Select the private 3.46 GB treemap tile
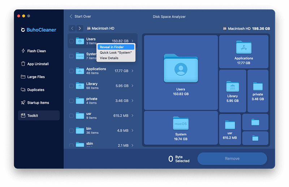Viewport: 289px width, 187px height. [x=258, y=91]
